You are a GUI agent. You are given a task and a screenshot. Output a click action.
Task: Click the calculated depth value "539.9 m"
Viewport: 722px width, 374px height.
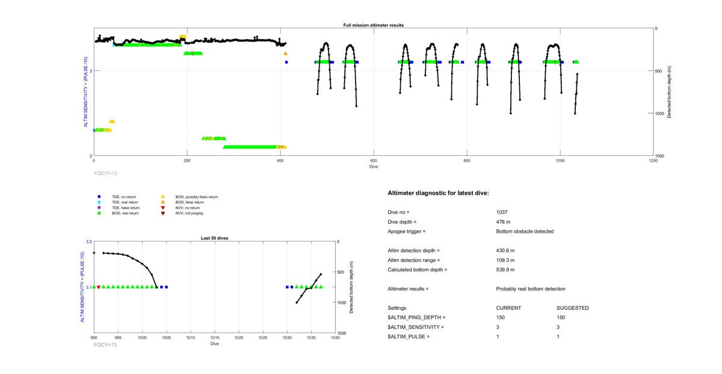505,270
